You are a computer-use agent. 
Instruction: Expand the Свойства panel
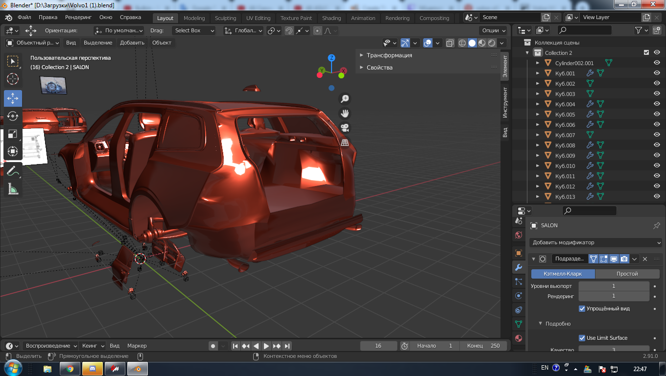379,68
